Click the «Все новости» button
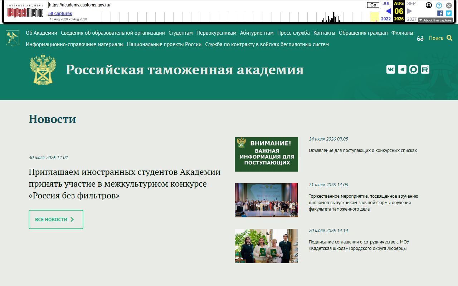The image size is (458, 286). click(x=56, y=220)
